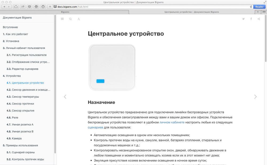The width and height of the screenshot is (267, 165).
Task: Share the article via the Facebook icon
Action: click(x=251, y=19)
